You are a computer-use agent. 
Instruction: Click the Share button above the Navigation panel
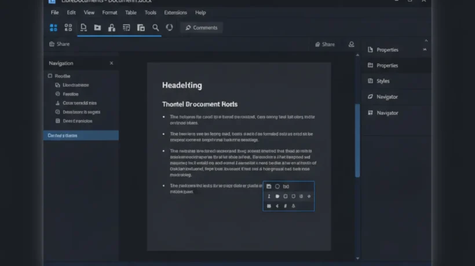59,44
